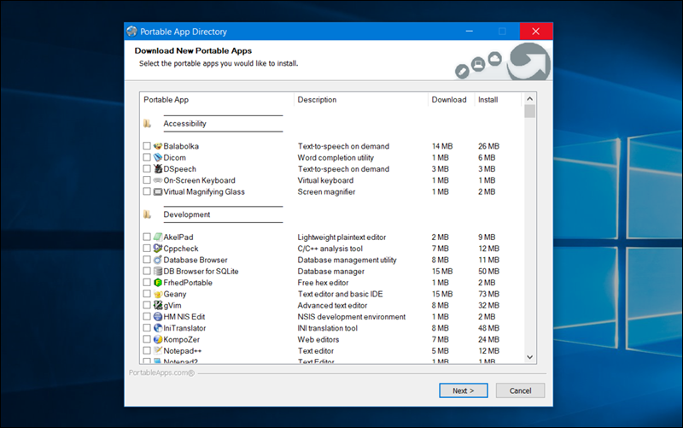Click the 'Word completion utility' description

336,157
